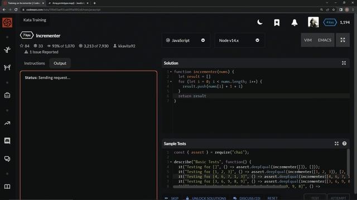Open the briefcase jobs sidebar icon
Screen dimensions: 357x200
7,95
